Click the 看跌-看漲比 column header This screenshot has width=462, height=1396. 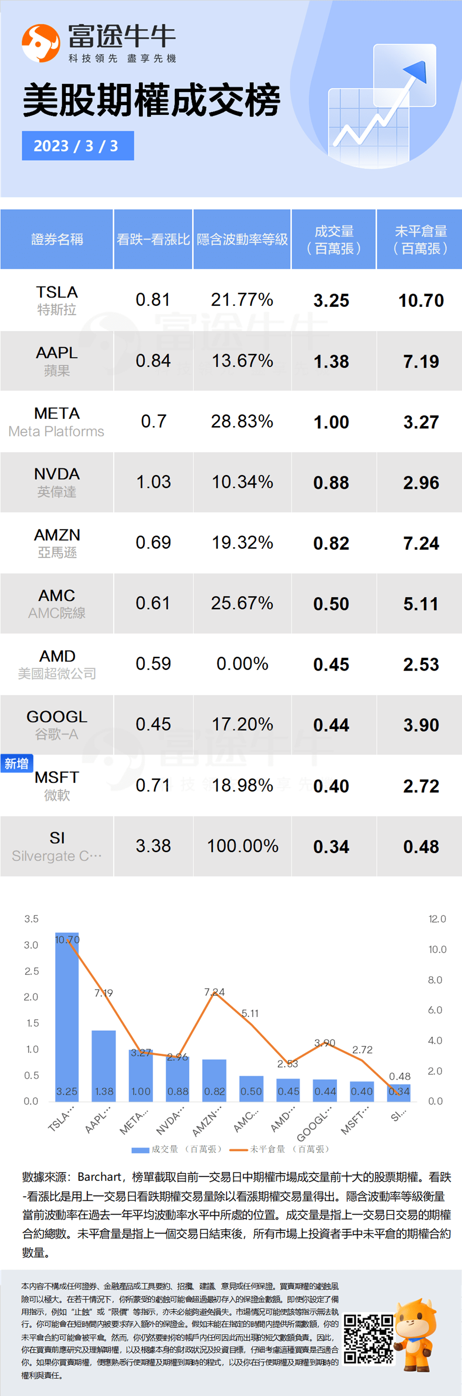(x=153, y=239)
